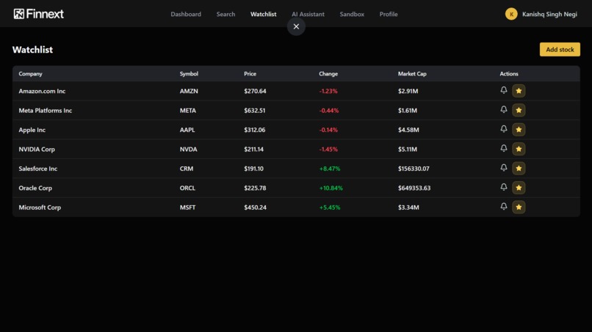
Task: Click the -1.23% change value
Action: point(328,91)
